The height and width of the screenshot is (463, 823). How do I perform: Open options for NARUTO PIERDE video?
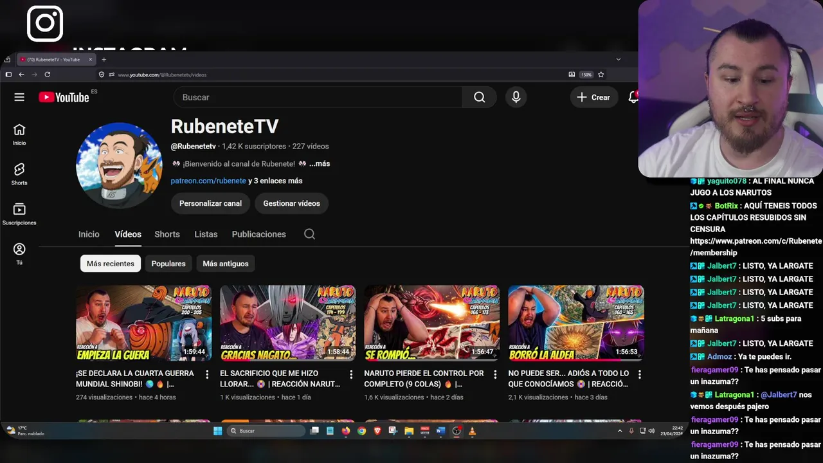click(495, 374)
